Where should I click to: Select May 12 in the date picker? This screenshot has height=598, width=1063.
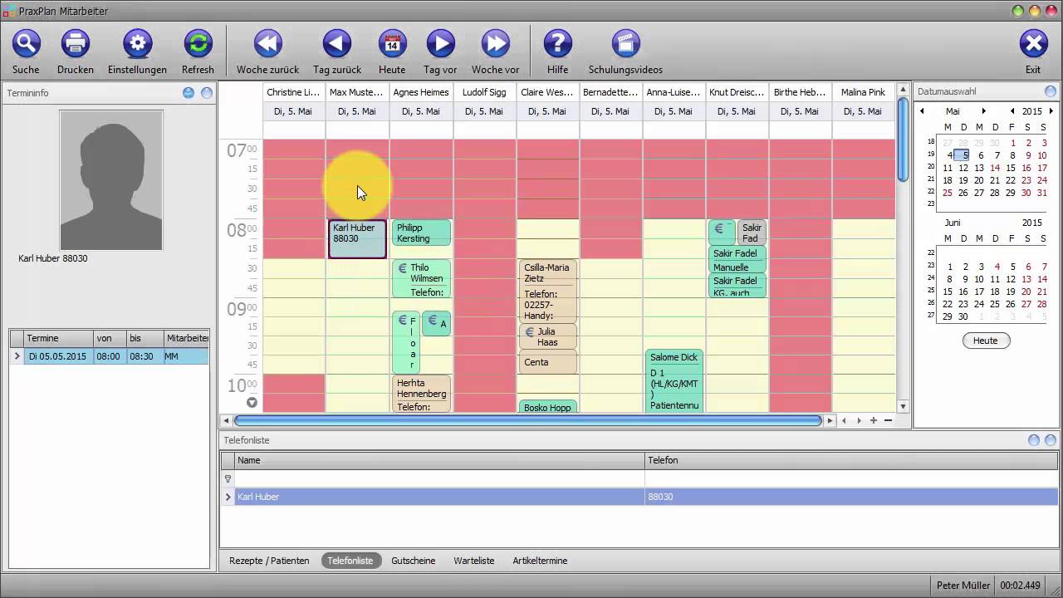tap(963, 168)
